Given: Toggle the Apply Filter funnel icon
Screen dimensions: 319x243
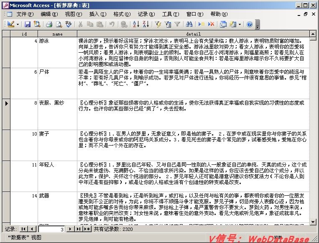Looking at the screenshot, I should tap(177, 24).
